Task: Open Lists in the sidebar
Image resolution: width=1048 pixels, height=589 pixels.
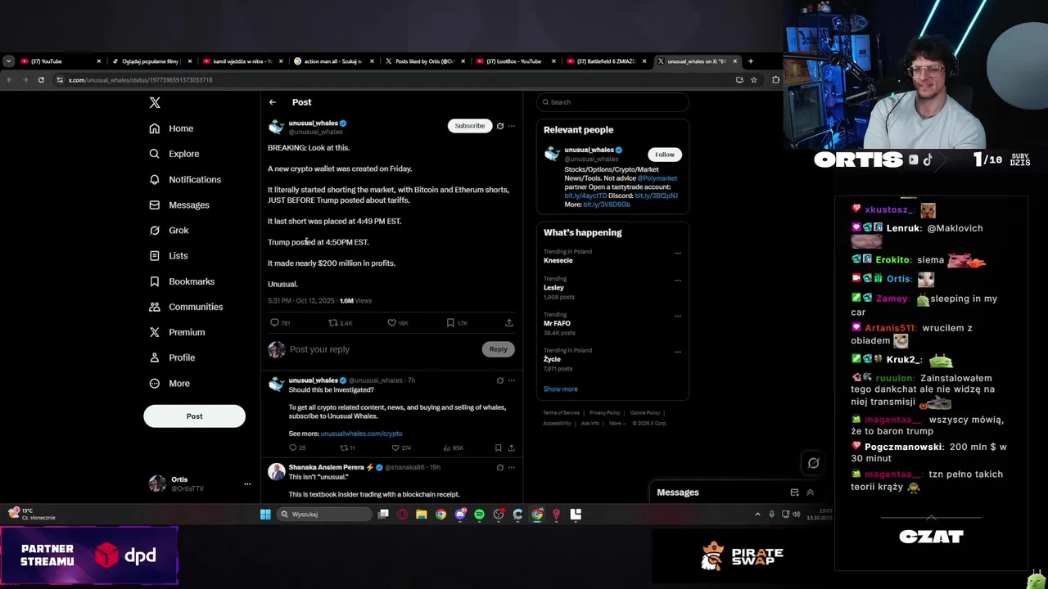Action: coord(168,256)
